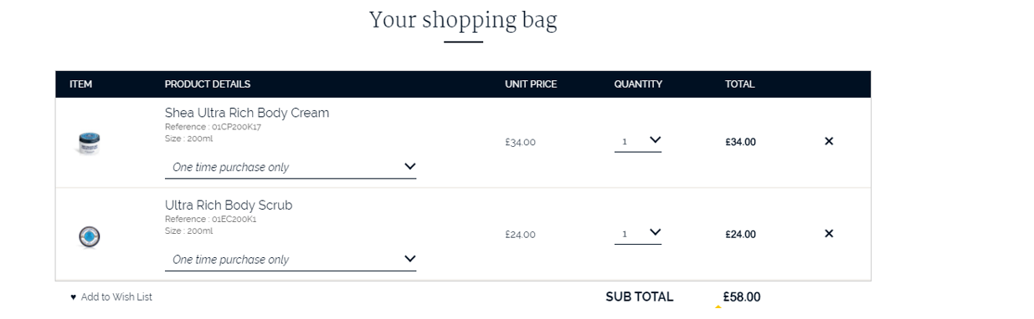Click the TOTAL column header
This screenshot has height=319, width=1034.
click(740, 84)
